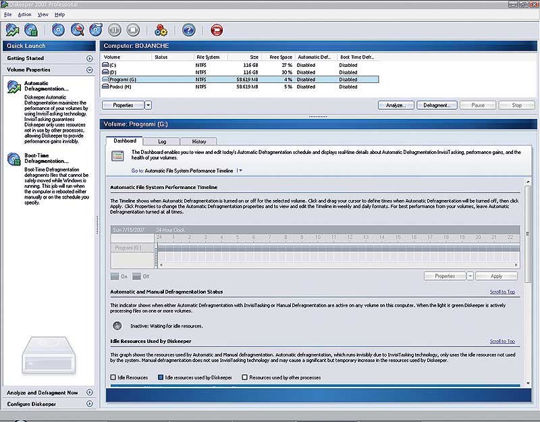Image resolution: width=540 pixels, height=422 pixels.
Task: Click the dashboard vertical scrollbar thumb
Action: 528,234
